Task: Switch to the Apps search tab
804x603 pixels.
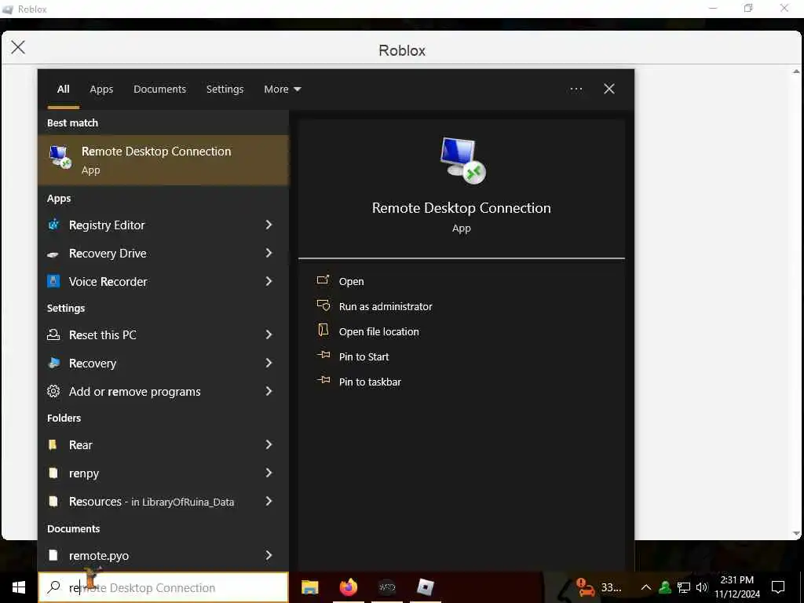Action: click(x=101, y=90)
